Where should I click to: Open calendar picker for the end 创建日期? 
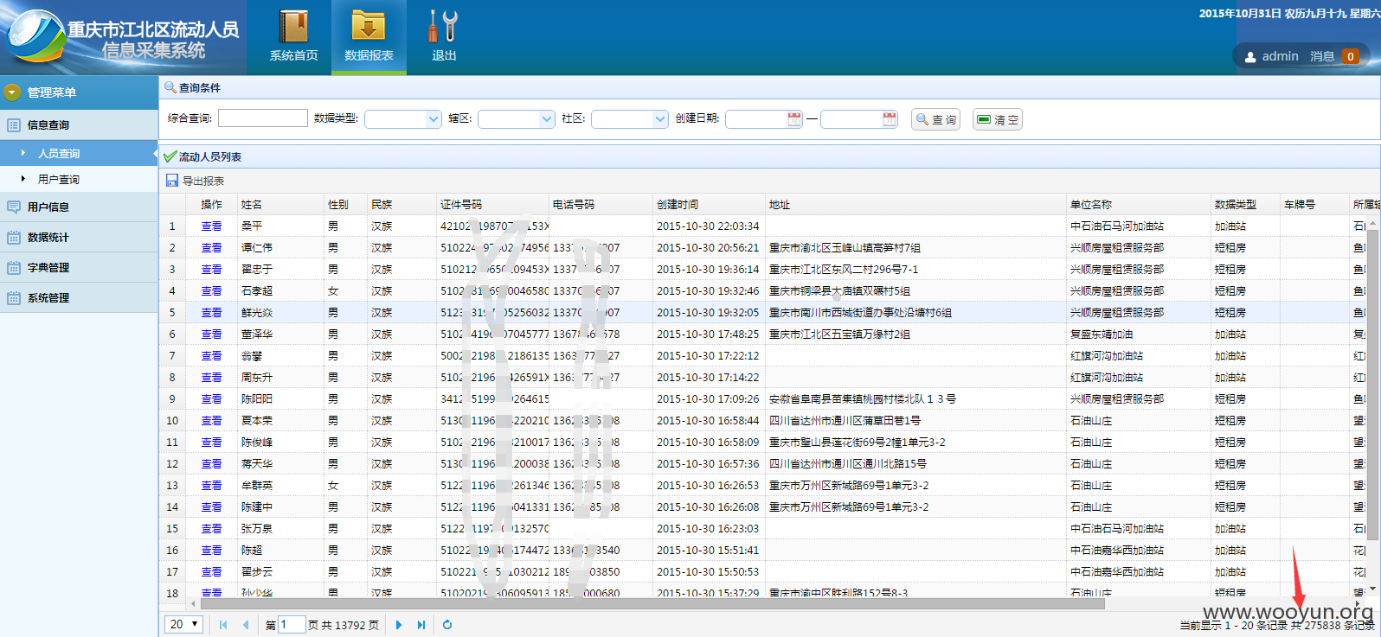(x=890, y=119)
